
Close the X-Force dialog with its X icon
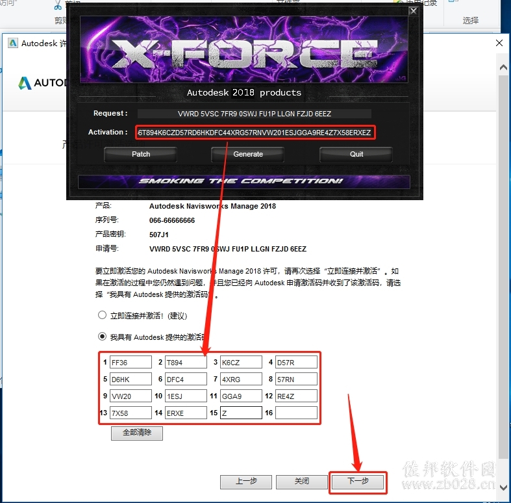point(413,11)
